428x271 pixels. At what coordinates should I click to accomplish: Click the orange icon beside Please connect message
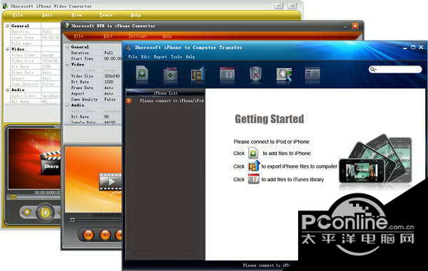[x=128, y=101]
